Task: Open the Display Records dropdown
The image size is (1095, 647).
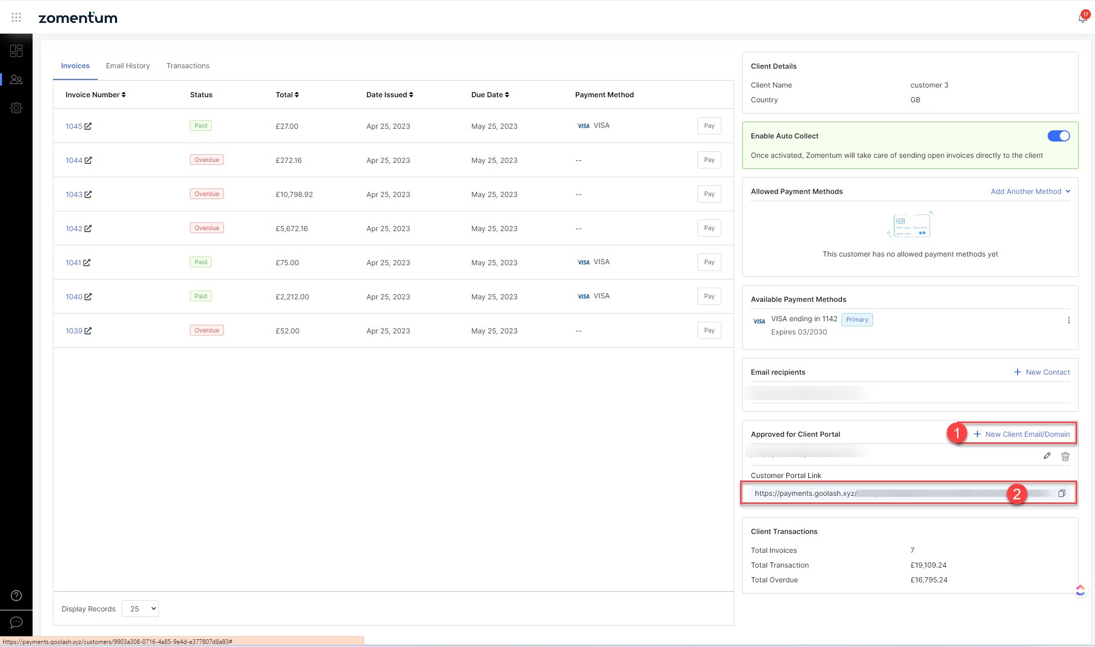Action: (140, 609)
